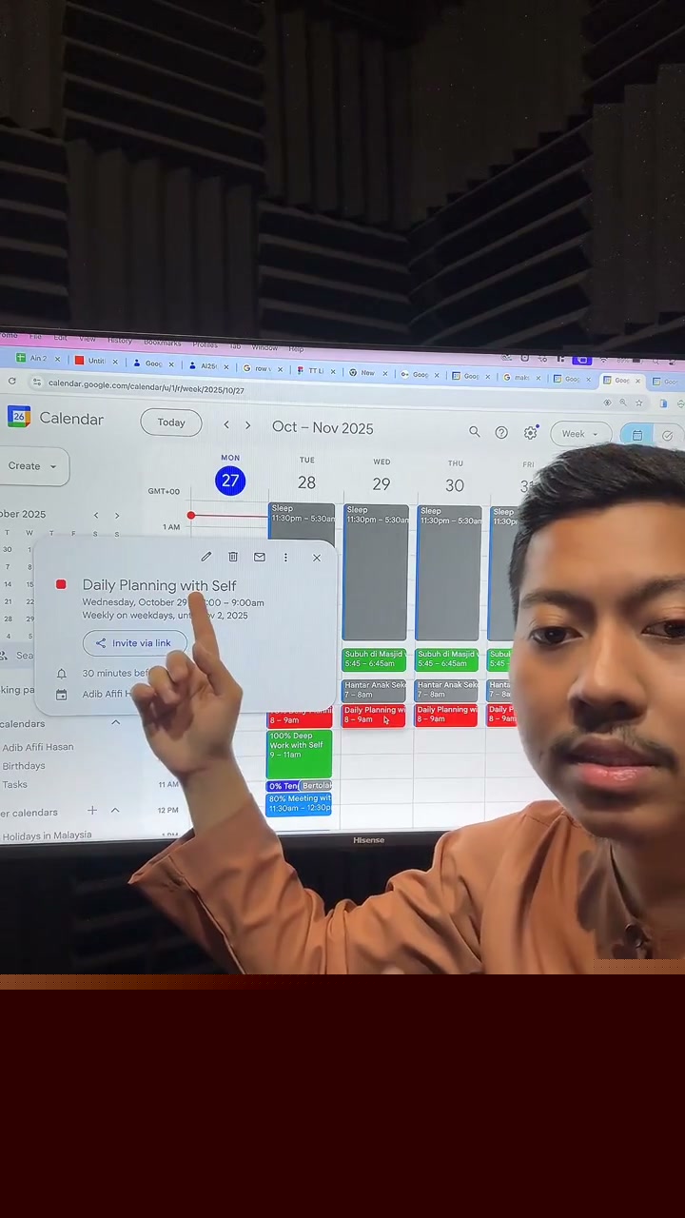
Task: Open Wednesday Subuh di Masjid event
Action: pyautogui.click(x=374, y=659)
